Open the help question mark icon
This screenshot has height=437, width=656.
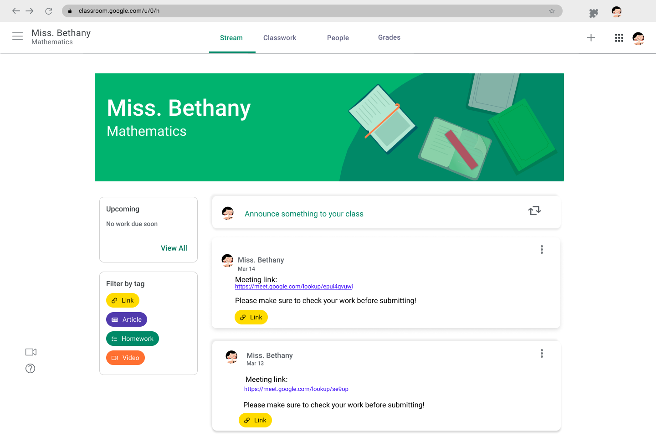[31, 369]
